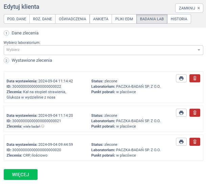Delete order ending in 022

tap(194, 78)
